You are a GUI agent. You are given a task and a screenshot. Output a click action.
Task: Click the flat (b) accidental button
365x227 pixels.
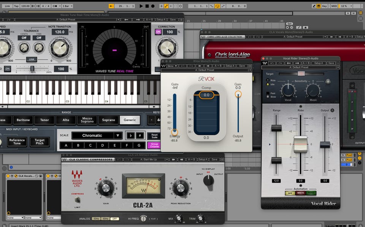point(130,135)
